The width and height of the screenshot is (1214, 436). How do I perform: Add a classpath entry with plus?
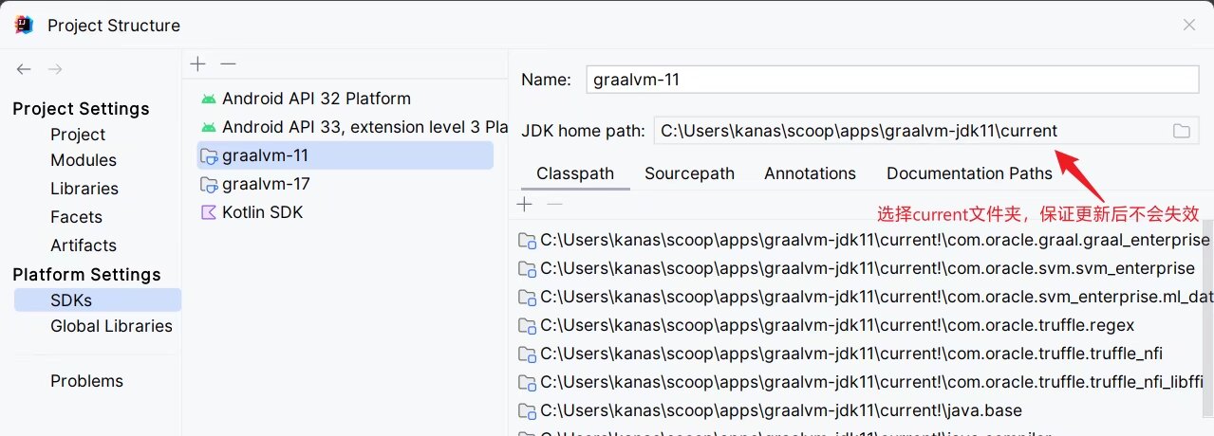(x=525, y=204)
